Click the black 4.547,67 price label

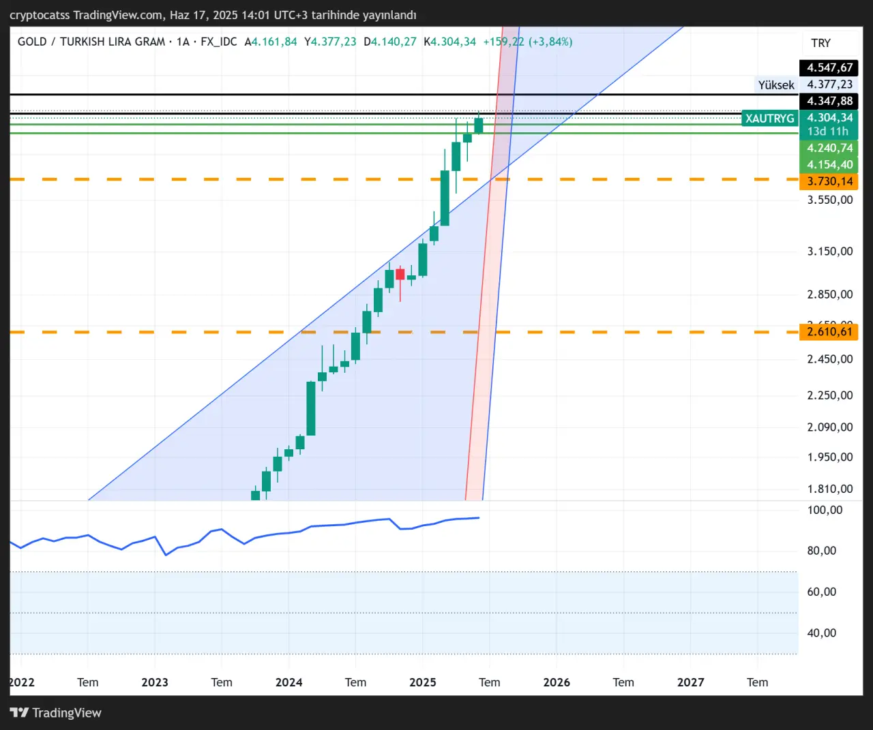click(x=829, y=67)
